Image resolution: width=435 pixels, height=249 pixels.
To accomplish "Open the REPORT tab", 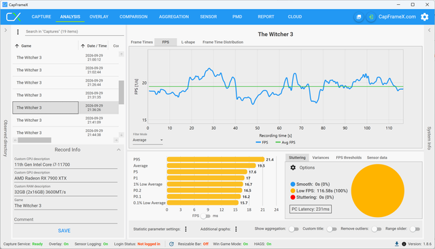I will click(x=266, y=16).
